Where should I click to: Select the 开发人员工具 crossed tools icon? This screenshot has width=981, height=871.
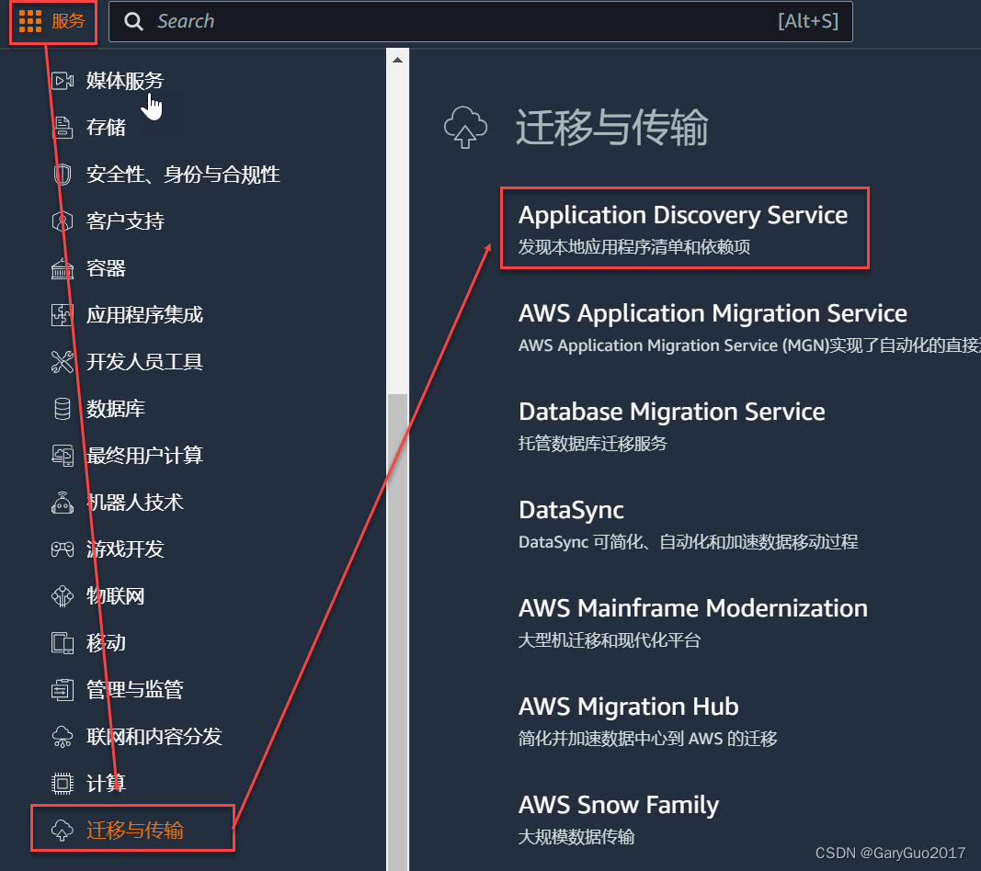point(62,361)
